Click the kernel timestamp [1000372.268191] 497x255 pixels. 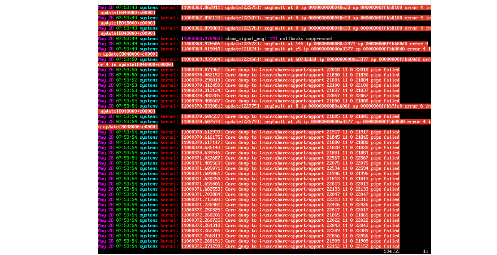[202, 241]
